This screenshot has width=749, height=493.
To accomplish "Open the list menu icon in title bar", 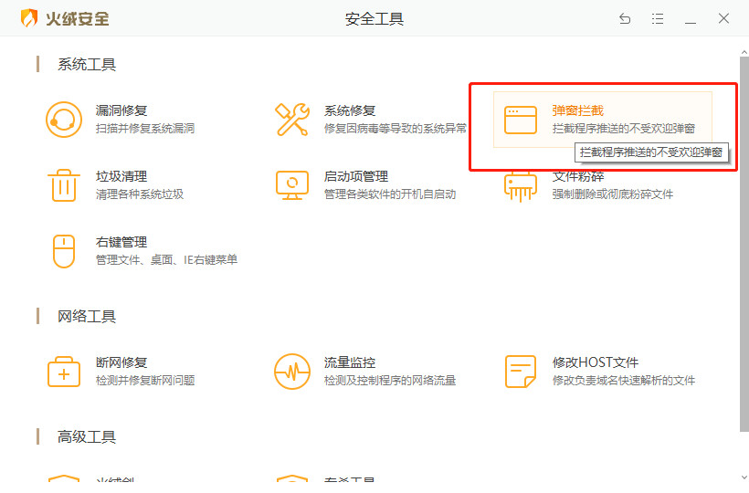I will click(658, 18).
